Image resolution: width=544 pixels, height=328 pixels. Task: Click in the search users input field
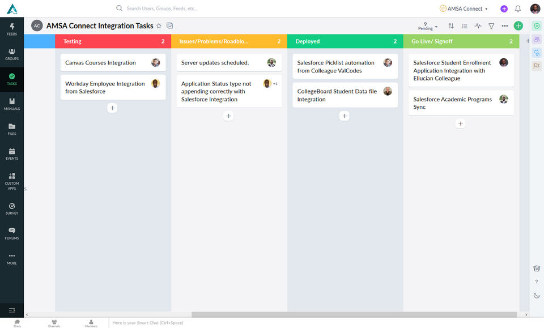[161, 8]
